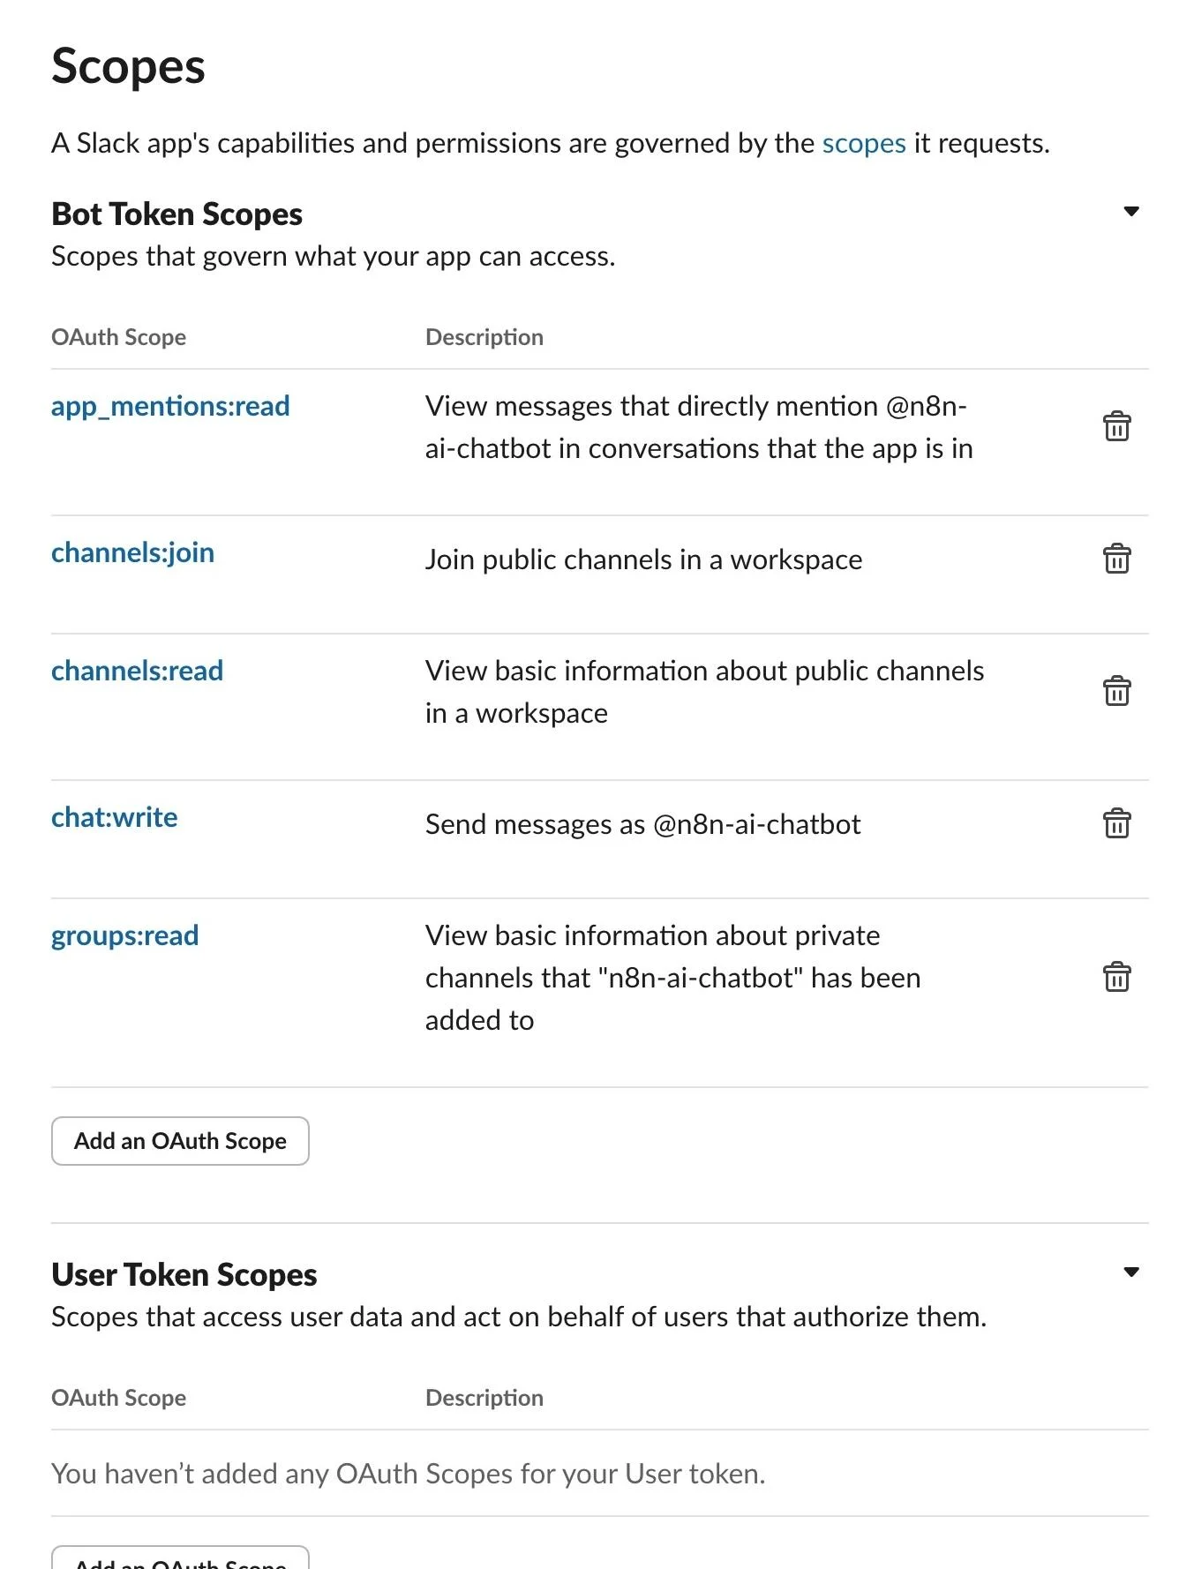This screenshot has height=1569, width=1194.
Task: Collapse the Bot Token Scopes section arrow
Action: [x=1130, y=212]
